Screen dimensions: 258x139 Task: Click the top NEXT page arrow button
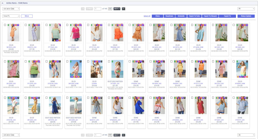point(117,9)
